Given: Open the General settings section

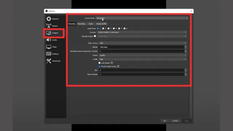Looking at the screenshot, I should pos(52,19).
